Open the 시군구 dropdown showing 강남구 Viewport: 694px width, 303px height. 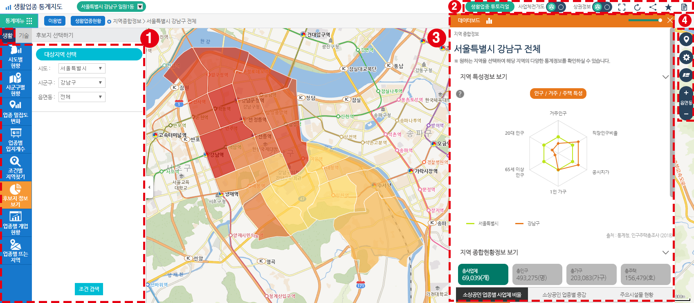tap(82, 83)
